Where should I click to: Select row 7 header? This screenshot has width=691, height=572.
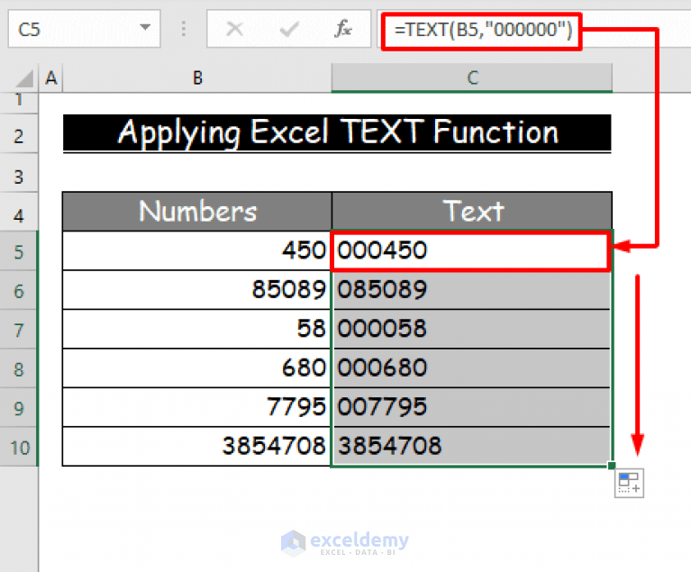point(19,329)
